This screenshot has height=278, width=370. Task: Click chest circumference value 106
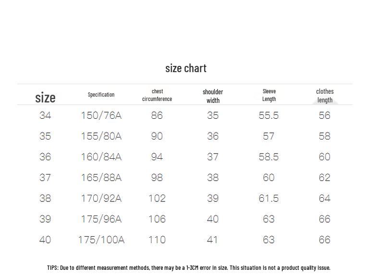[157, 219]
